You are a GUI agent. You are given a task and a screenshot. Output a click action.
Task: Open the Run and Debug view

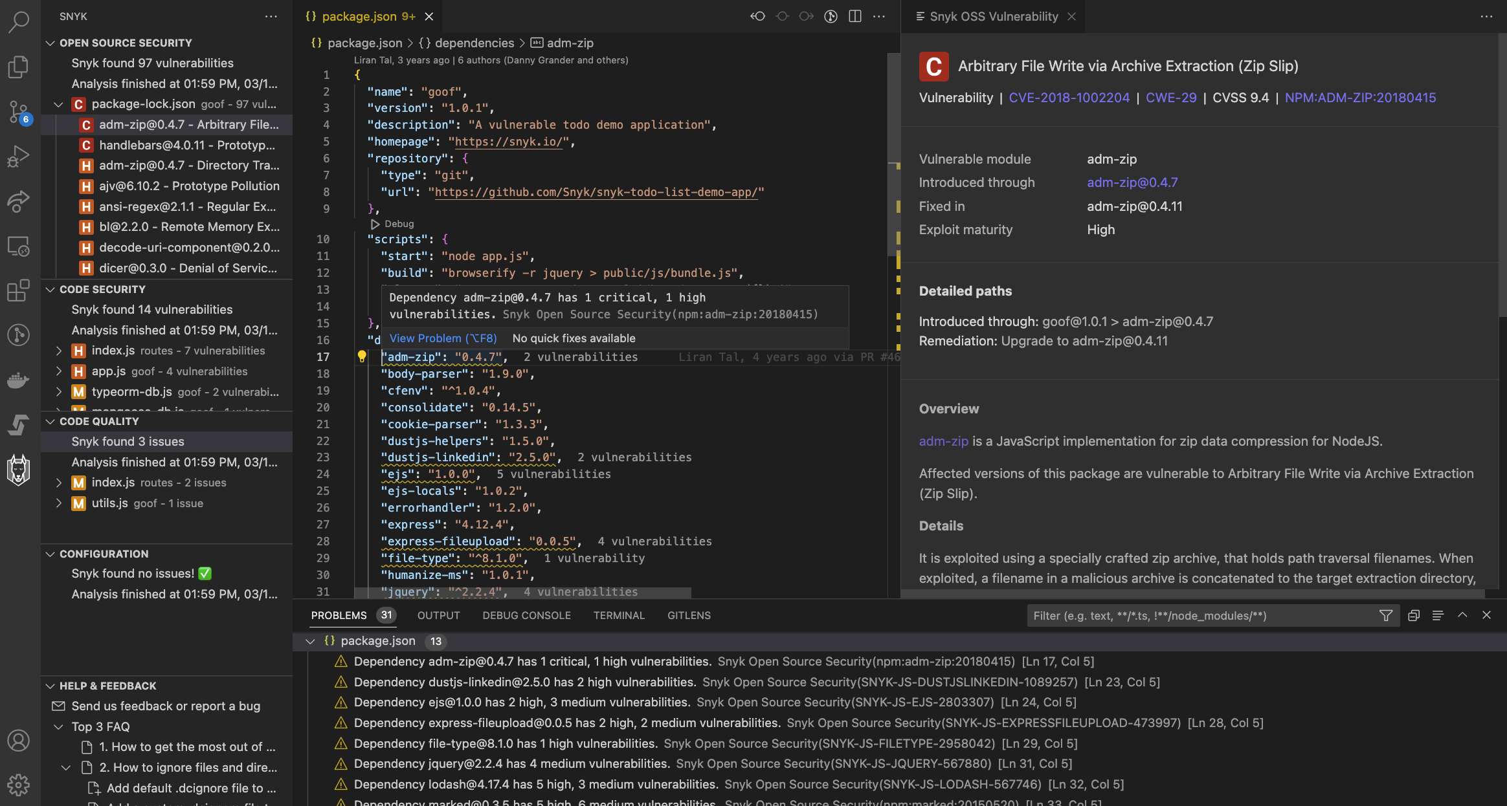[x=19, y=157]
